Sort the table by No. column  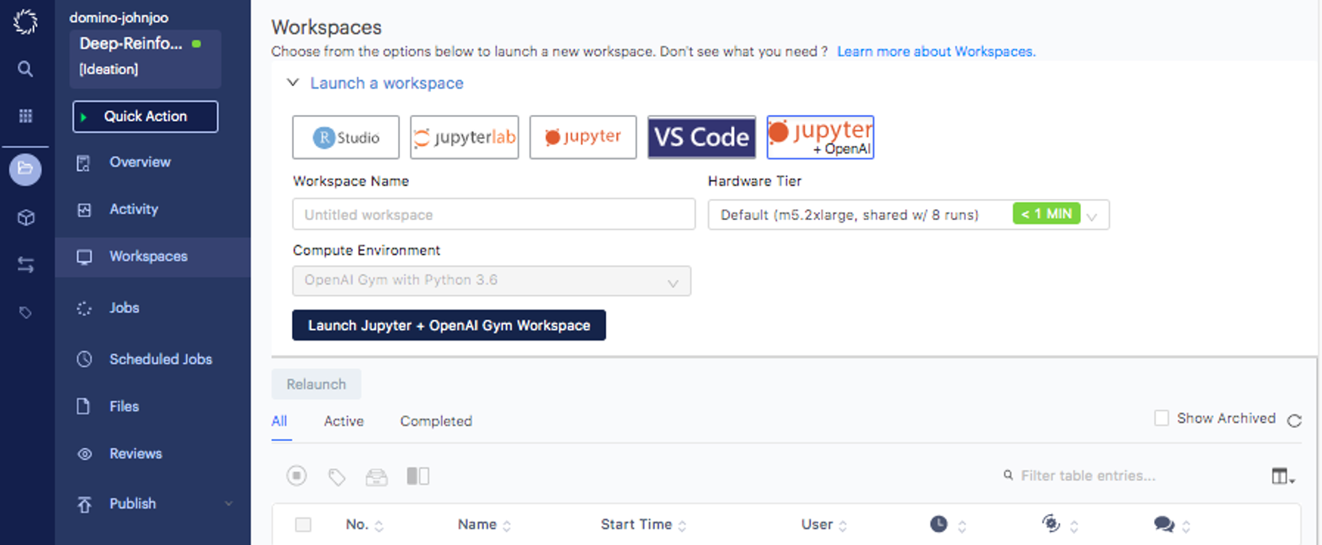(x=364, y=524)
